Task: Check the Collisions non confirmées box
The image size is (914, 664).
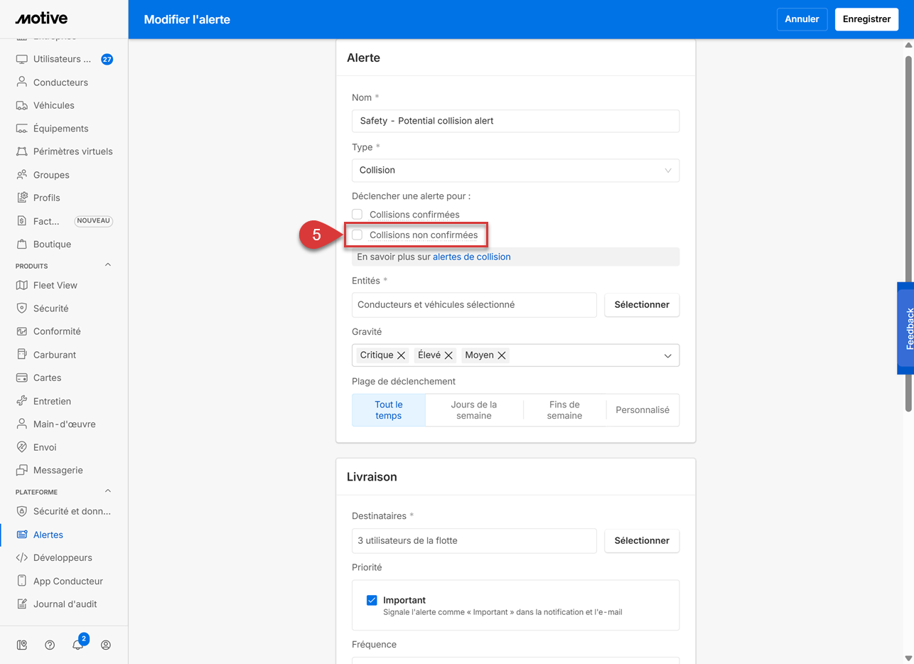Action: click(357, 235)
